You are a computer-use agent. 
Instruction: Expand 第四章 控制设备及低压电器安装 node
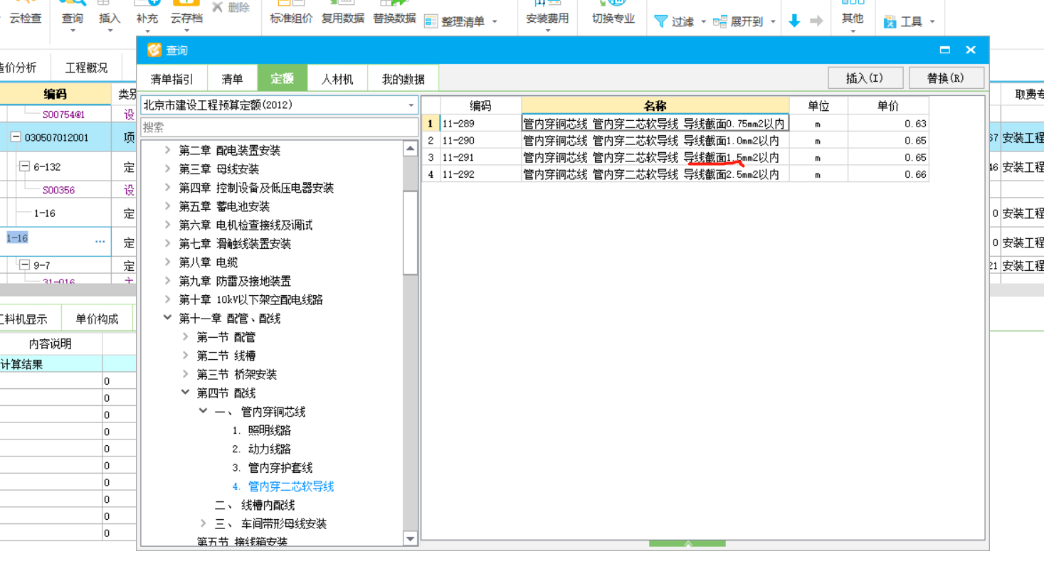(x=167, y=188)
